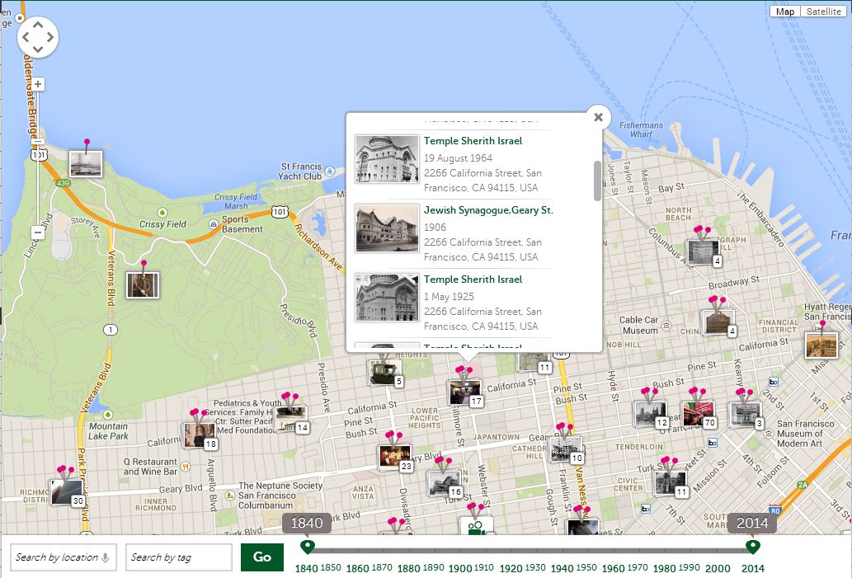
Task: Click the San Francisco Museum of Modern Art icon
Action: pos(769,434)
